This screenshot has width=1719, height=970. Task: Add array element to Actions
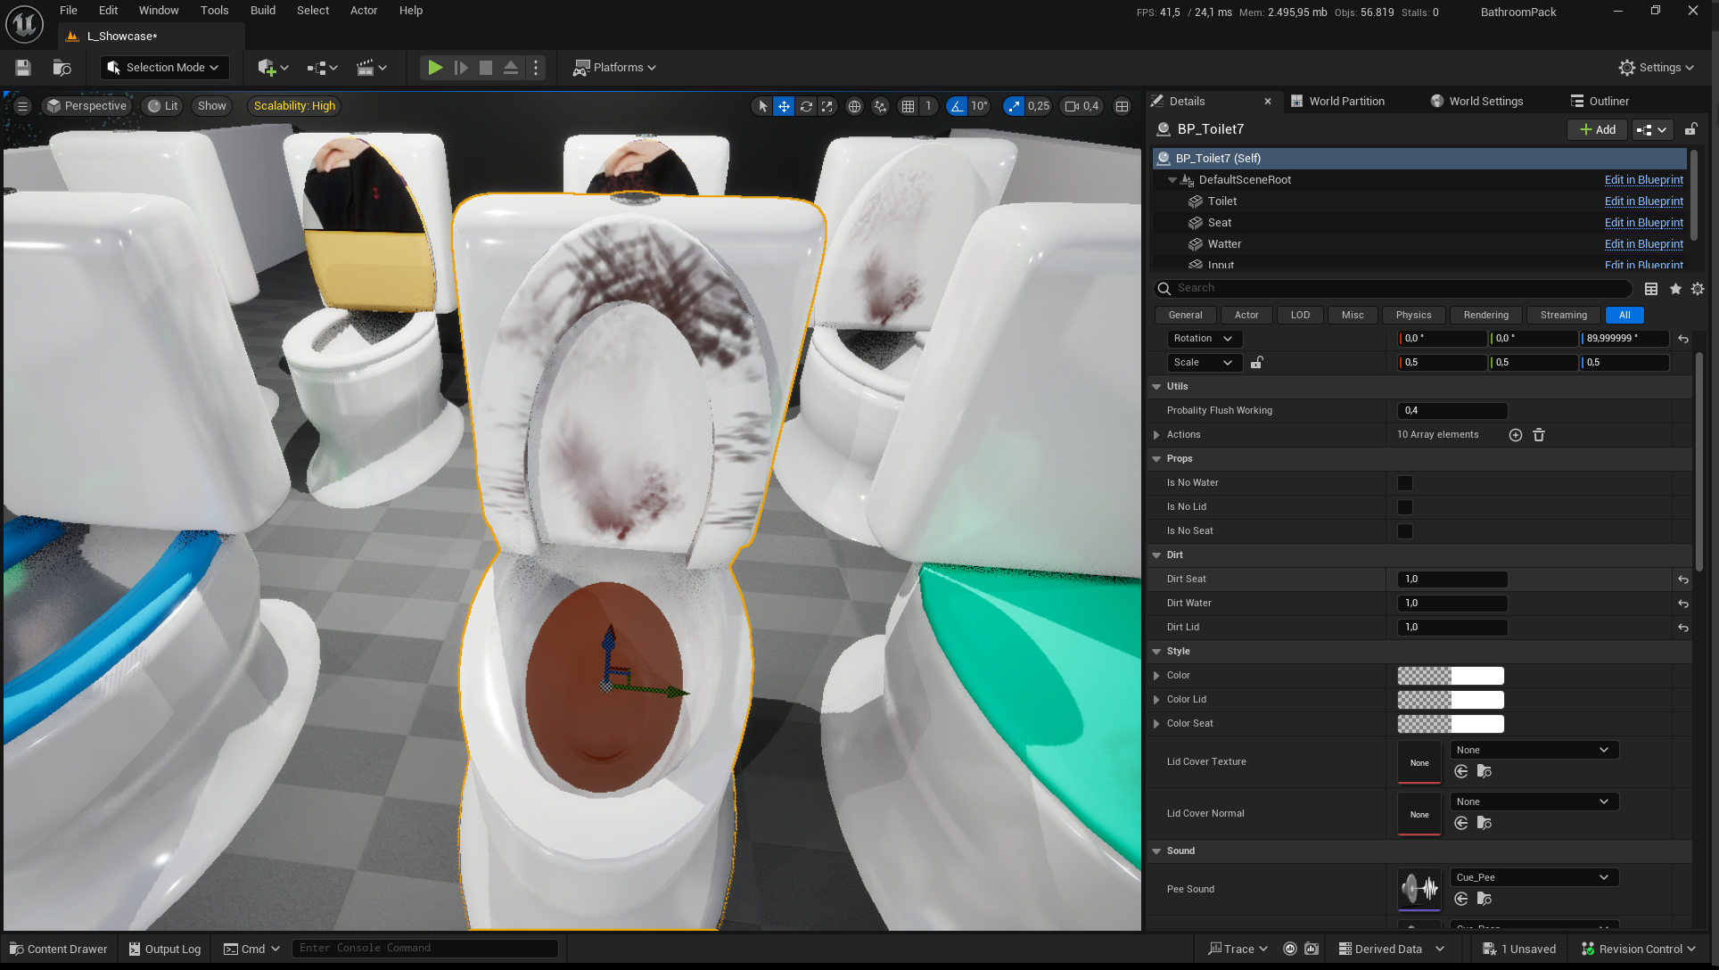click(1515, 435)
